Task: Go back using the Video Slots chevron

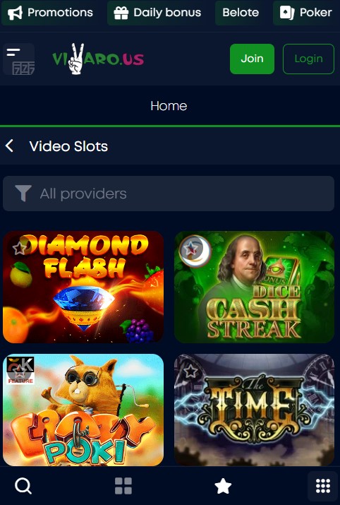Action: [10, 146]
